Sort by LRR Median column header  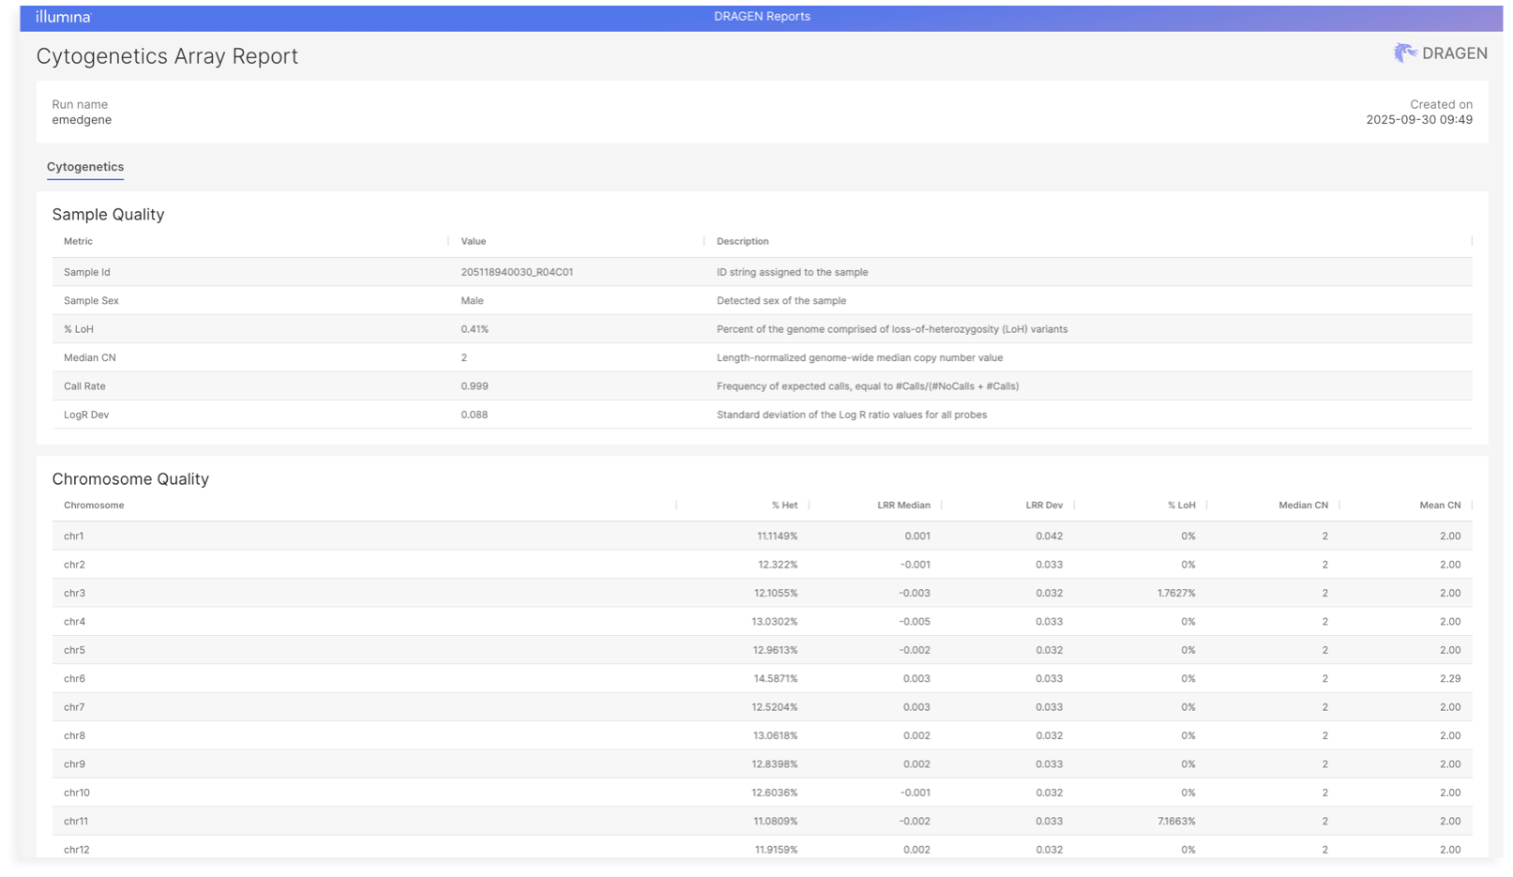point(903,506)
